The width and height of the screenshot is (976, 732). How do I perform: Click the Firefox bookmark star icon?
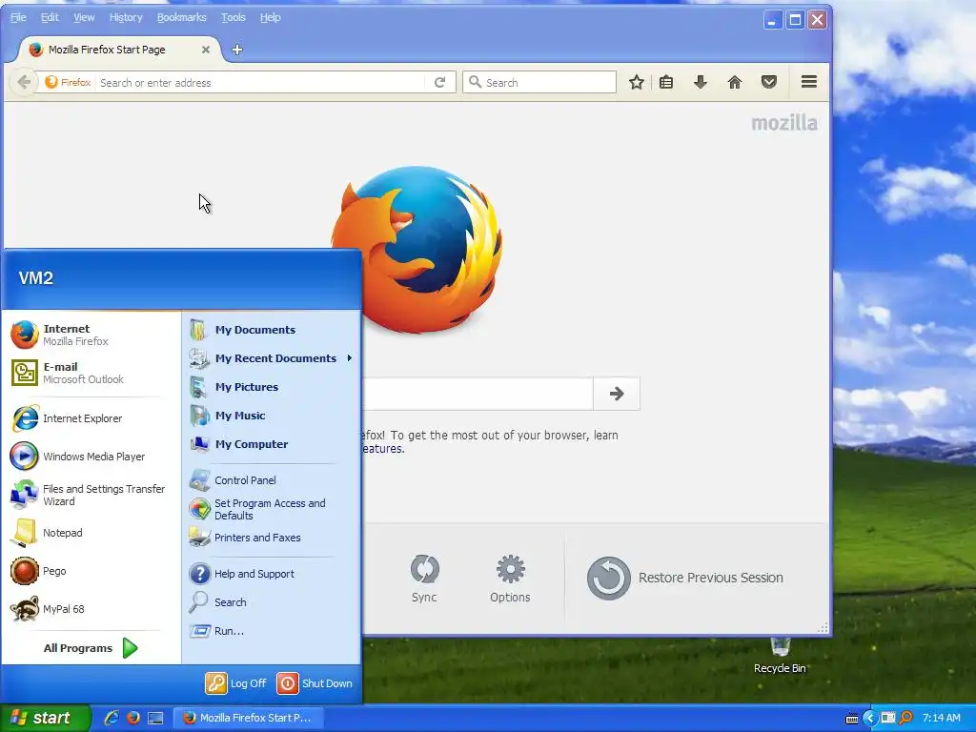pyautogui.click(x=636, y=82)
